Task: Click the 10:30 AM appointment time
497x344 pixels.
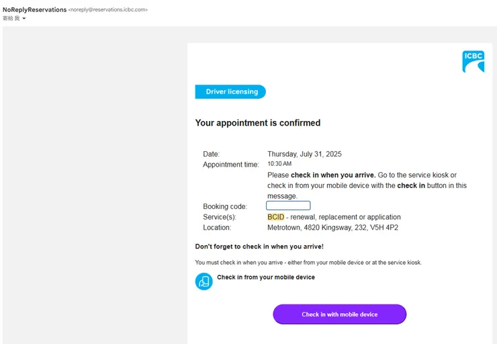Action: [x=279, y=164]
